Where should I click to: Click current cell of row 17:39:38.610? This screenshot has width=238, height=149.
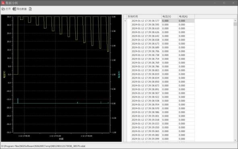[x=186, y=28]
